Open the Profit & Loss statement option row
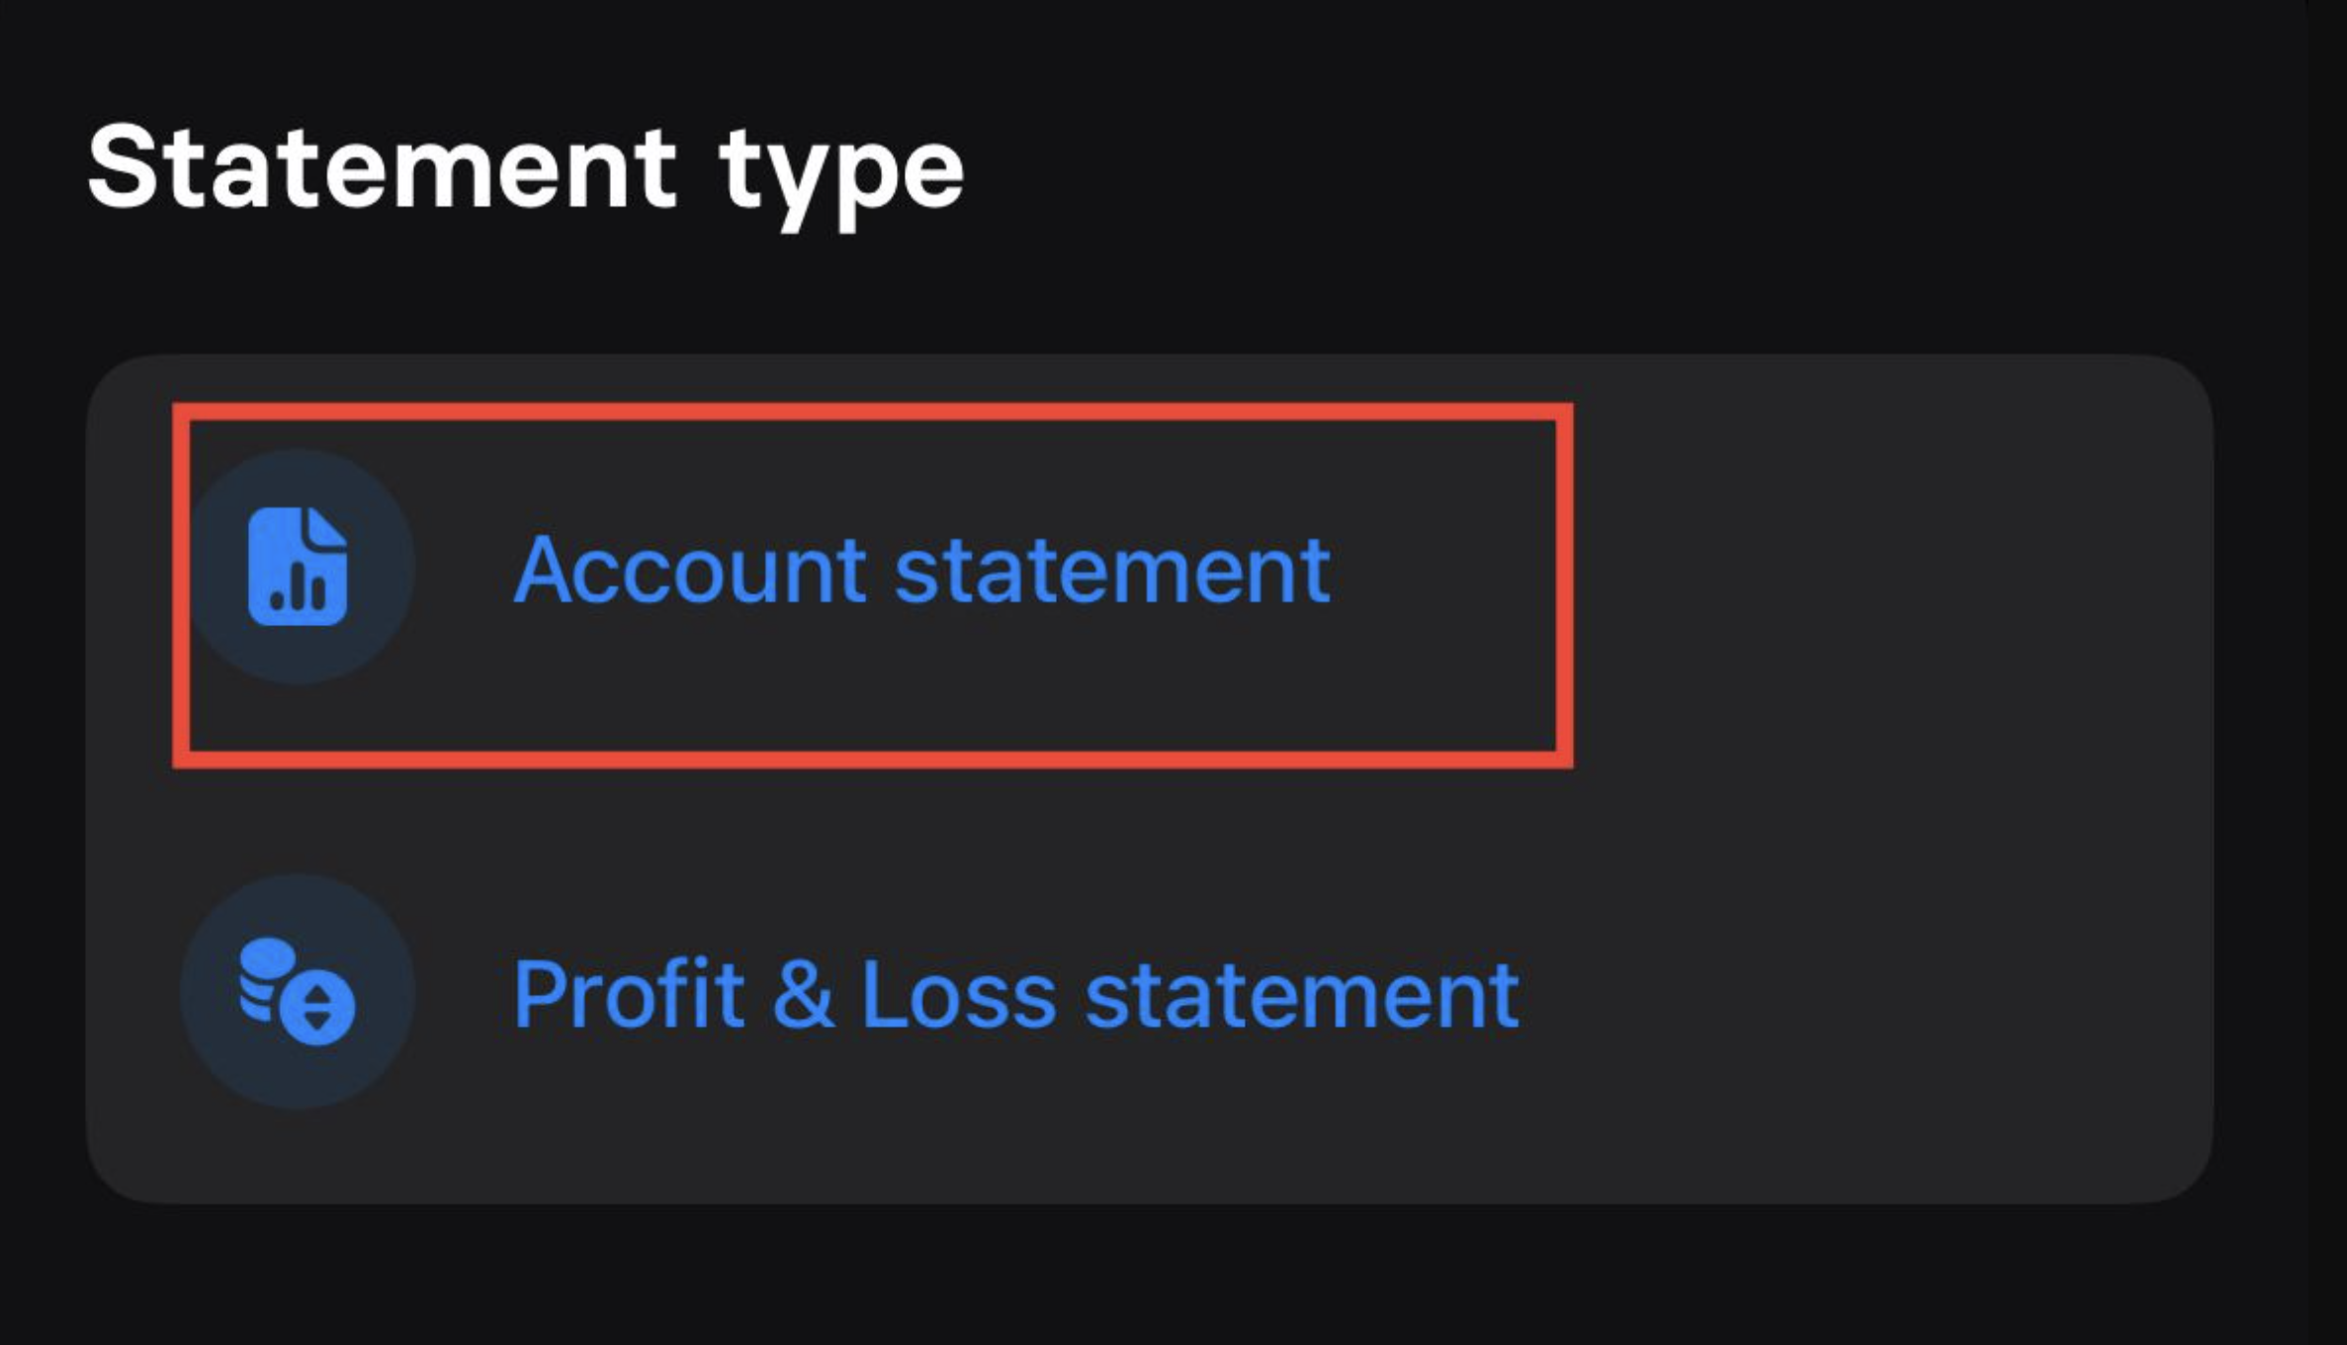The width and height of the screenshot is (2347, 1345). click(1149, 992)
